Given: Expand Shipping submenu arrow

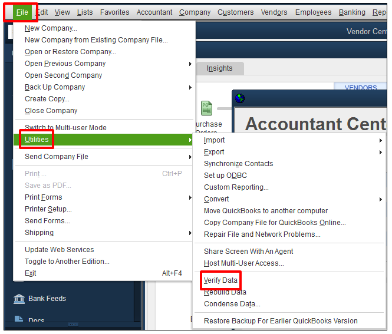Looking at the screenshot, I should (x=190, y=233).
